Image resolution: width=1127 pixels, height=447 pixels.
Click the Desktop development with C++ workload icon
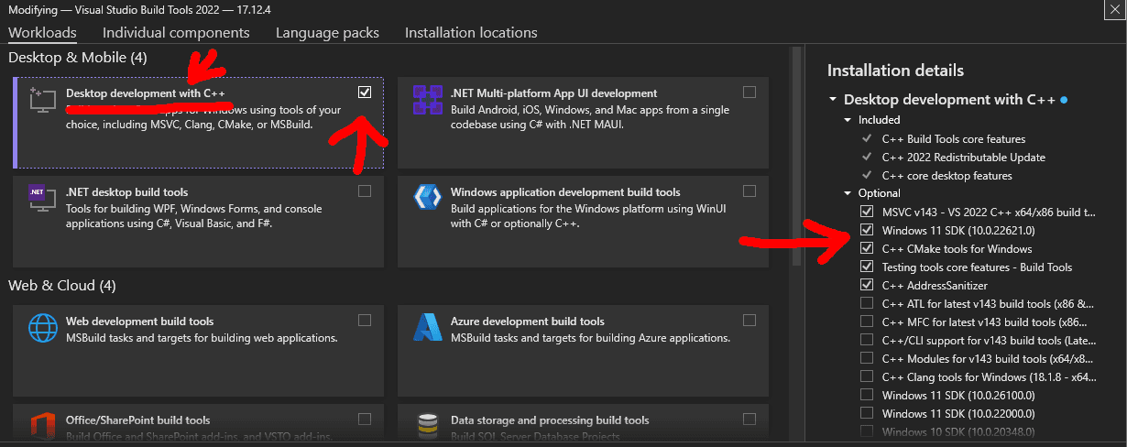point(38,97)
